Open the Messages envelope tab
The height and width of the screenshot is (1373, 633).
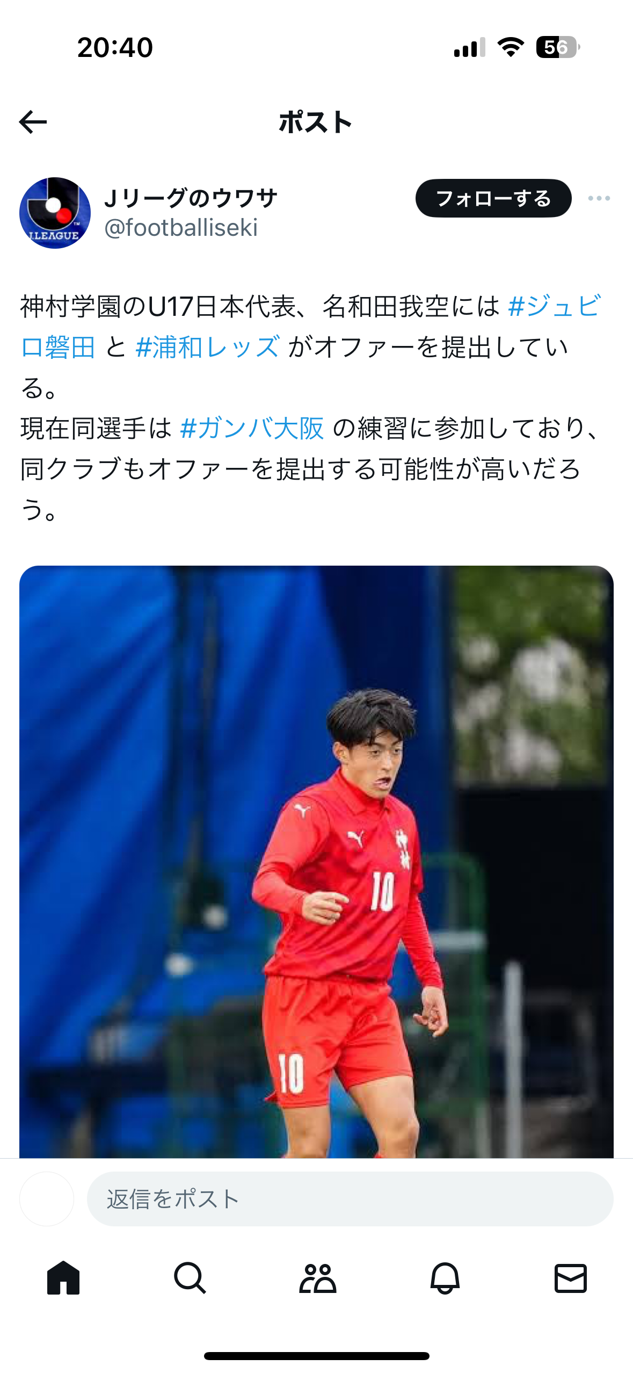tap(570, 1277)
